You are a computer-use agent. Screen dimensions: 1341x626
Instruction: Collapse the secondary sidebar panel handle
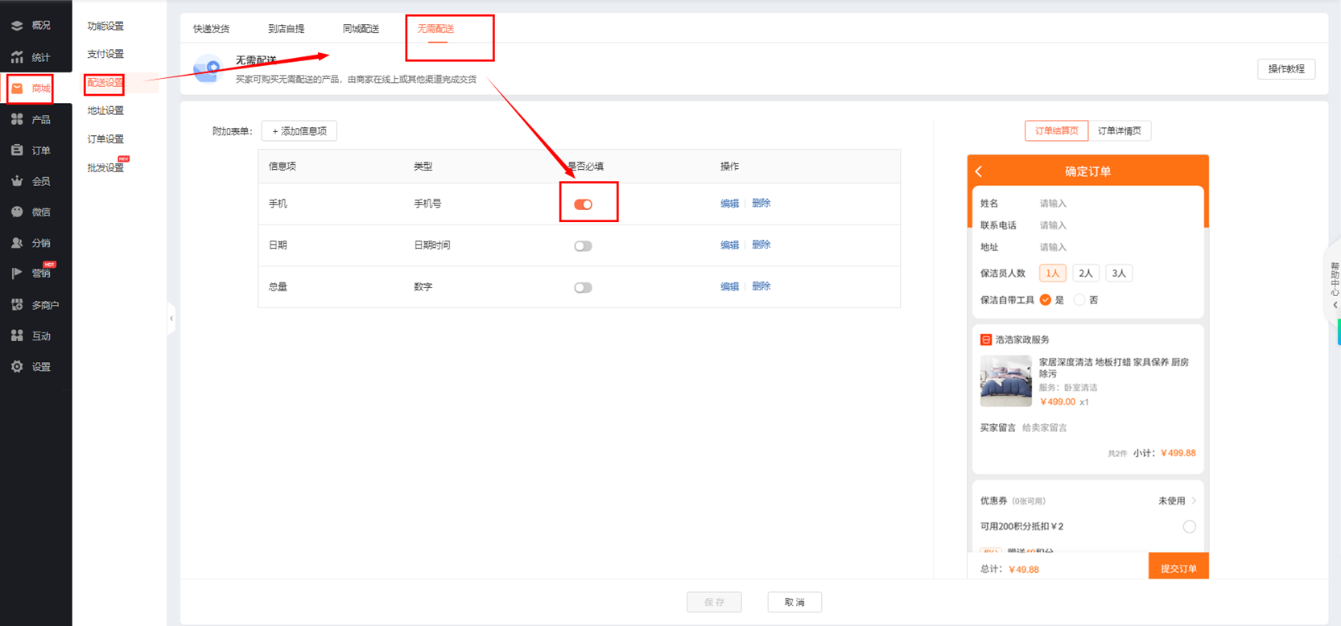click(171, 319)
